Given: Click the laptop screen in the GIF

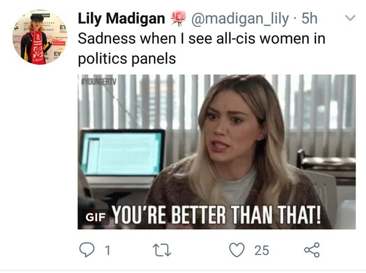Looking at the screenshot, I should 122,154.
